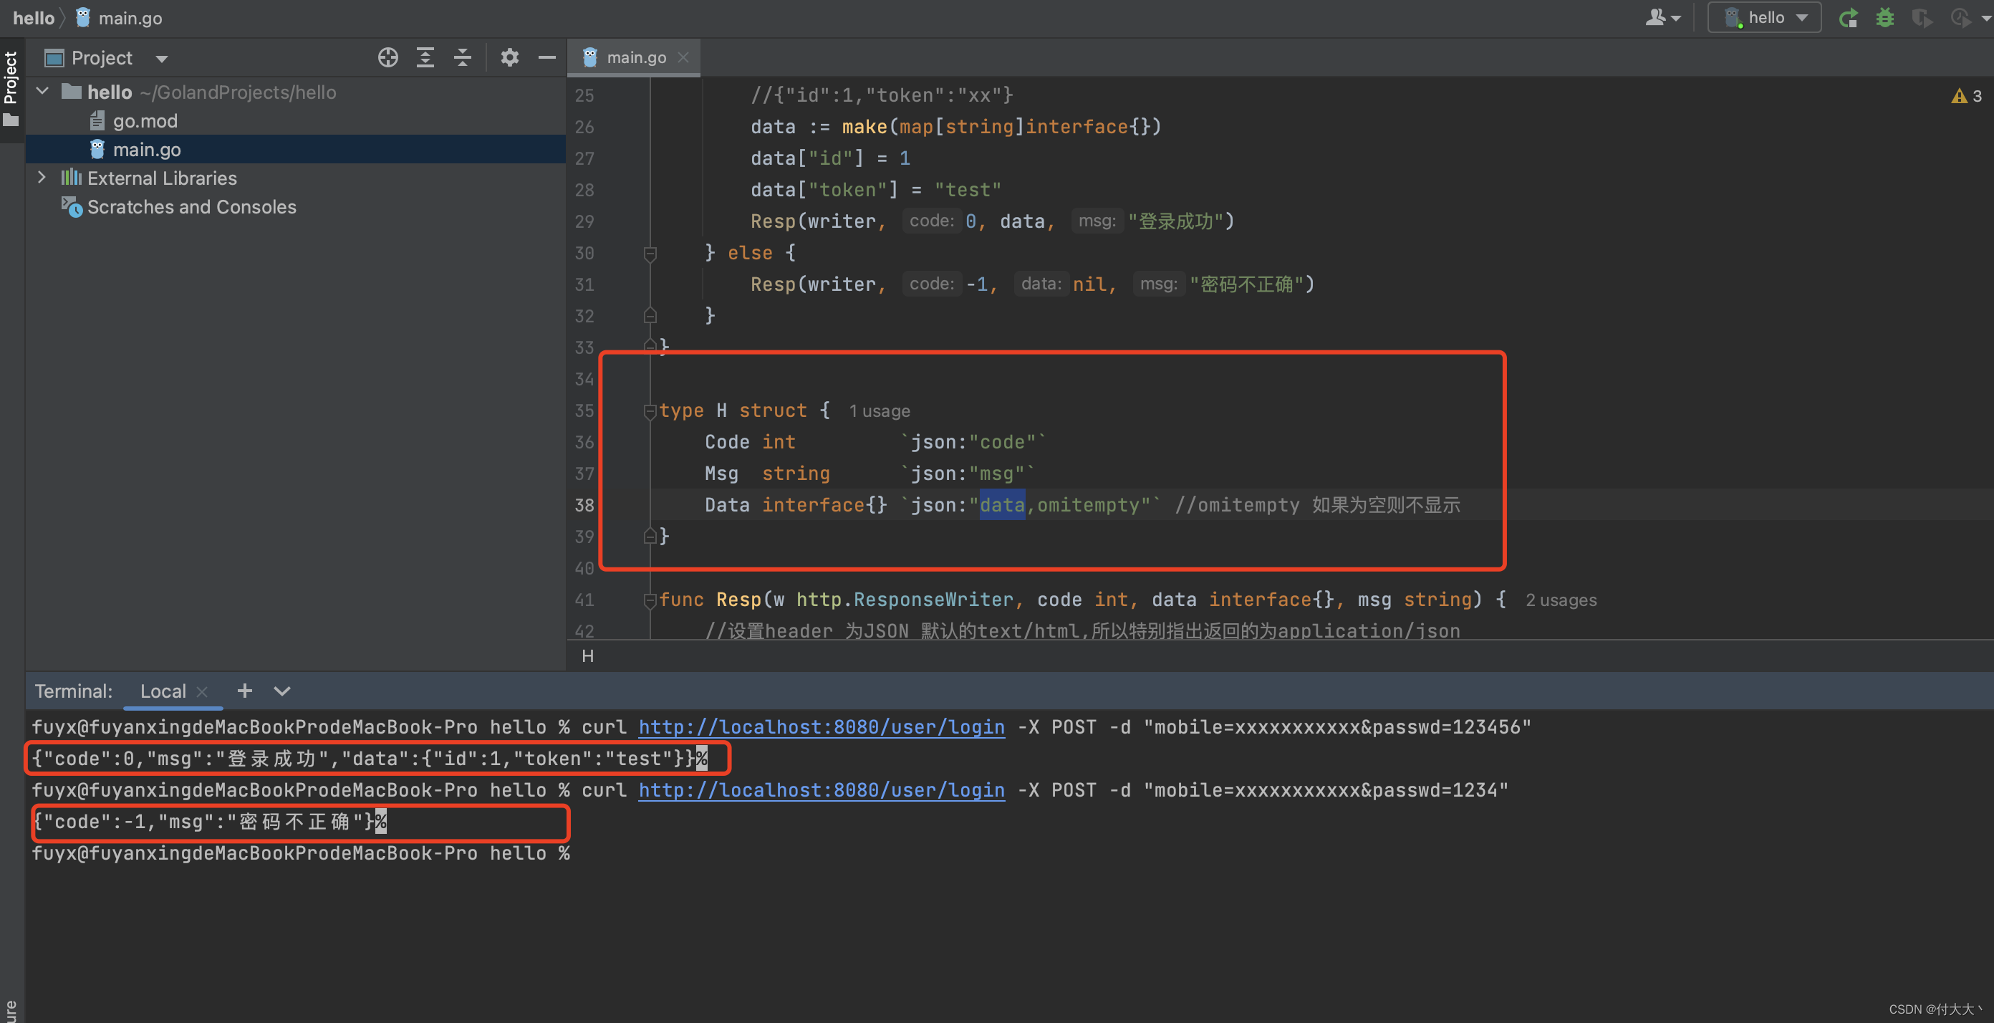The height and width of the screenshot is (1023, 1994).
Task: Click the Collapse All icon in Project panel
Action: pyautogui.click(x=462, y=57)
